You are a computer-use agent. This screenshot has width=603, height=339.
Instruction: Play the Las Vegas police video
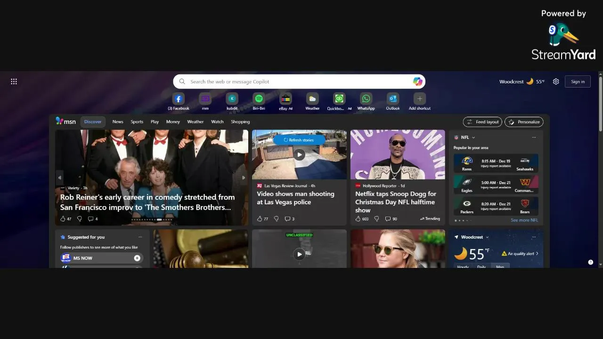(x=299, y=154)
